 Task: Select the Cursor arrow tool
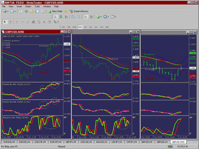point(5,22)
